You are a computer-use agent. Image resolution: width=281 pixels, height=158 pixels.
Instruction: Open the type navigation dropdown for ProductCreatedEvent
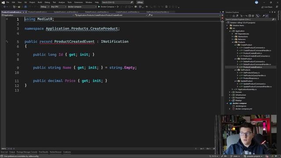(111, 15)
